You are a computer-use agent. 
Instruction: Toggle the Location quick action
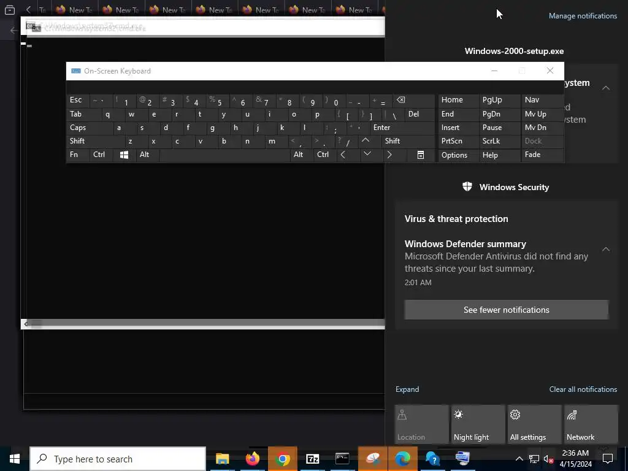(421, 424)
